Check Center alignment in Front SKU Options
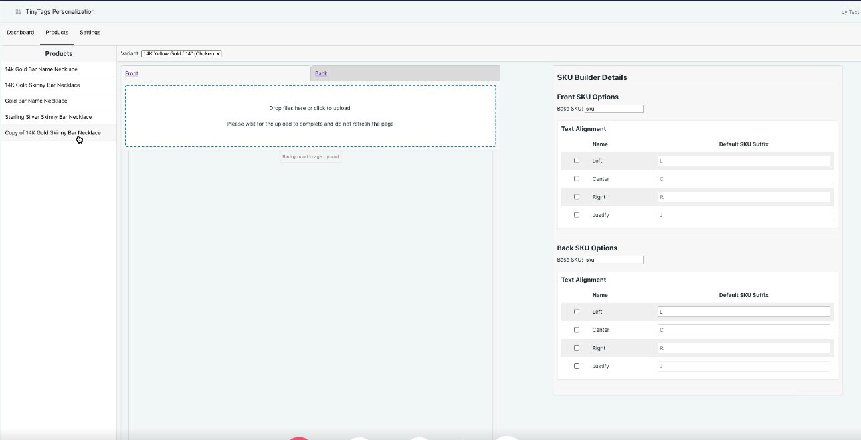 577,179
